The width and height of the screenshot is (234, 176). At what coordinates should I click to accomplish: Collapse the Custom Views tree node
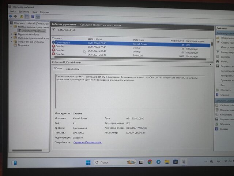[11, 27]
